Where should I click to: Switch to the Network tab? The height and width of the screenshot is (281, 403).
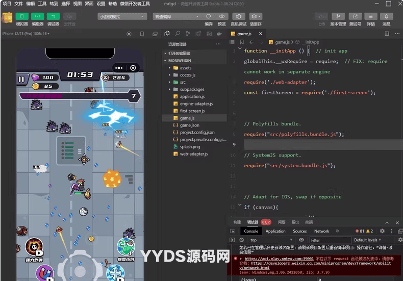(x=321, y=231)
